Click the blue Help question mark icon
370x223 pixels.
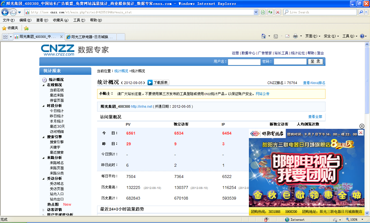point(362,36)
